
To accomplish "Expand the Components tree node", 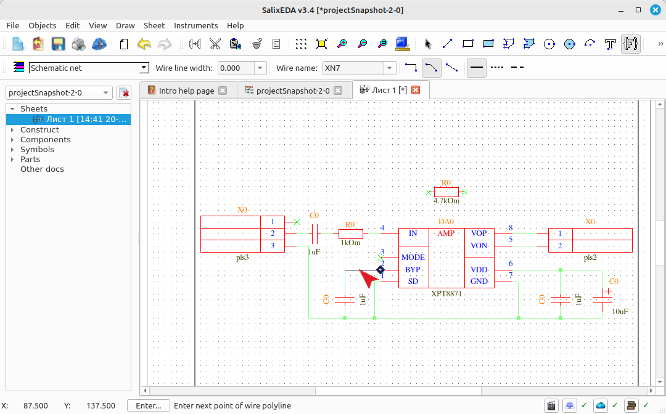I will tap(12, 140).
